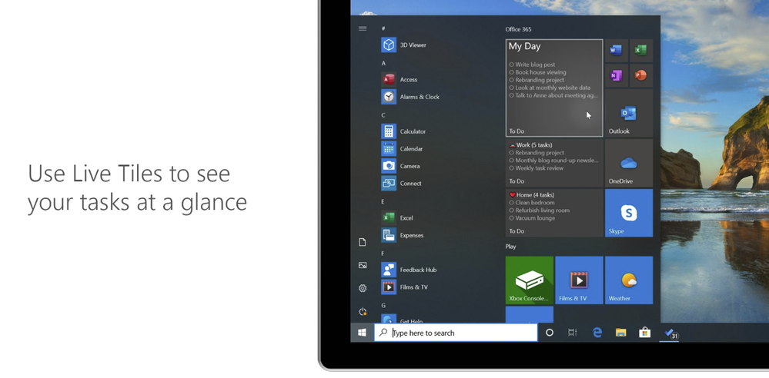Image resolution: width=769 pixels, height=378 pixels.
Task: Open the My Day To Do tile
Action: [554, 88]
